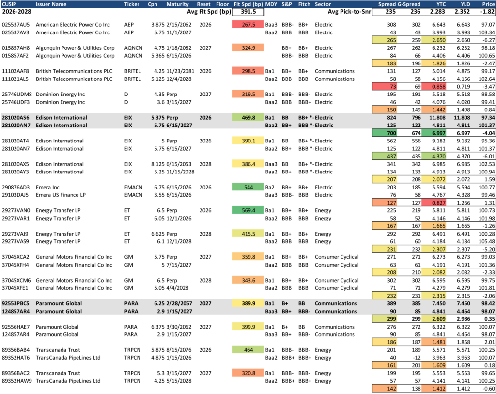This screenshot has width=496, height=394.
Task: Select the Sector column header
Action: click(323, 4)
